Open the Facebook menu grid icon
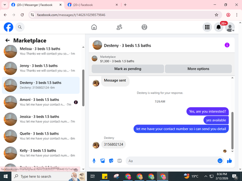 click(x=207, y=27)
